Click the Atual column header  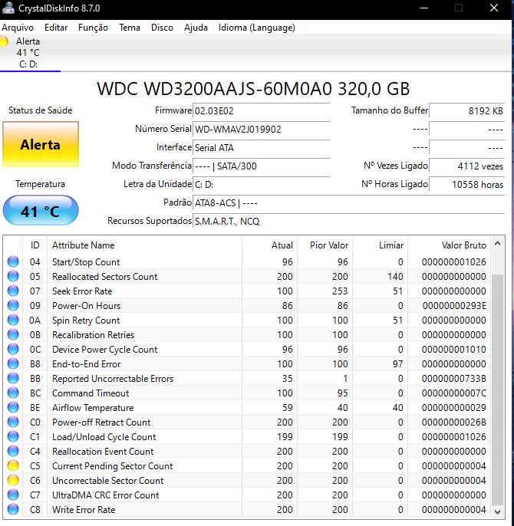tap(269, 245)
